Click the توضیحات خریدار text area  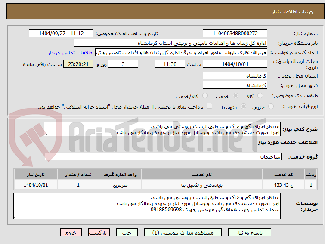[147, 206]
